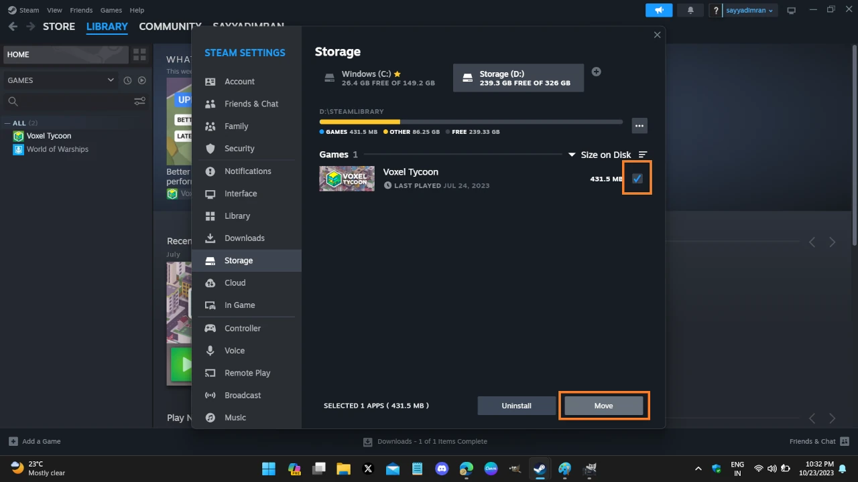Click the Voice microphone icon
The image size is (858, 482).
210,351
